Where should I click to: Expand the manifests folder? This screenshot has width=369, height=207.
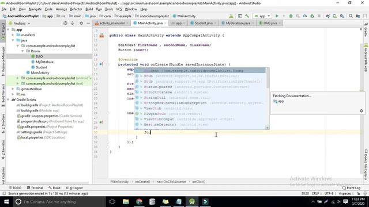(x=13, y=35)
